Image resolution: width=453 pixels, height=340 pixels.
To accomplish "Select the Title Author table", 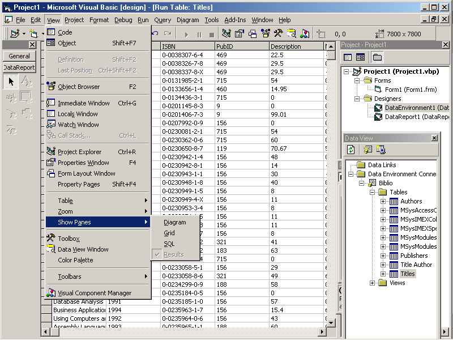I will (416, 265).
